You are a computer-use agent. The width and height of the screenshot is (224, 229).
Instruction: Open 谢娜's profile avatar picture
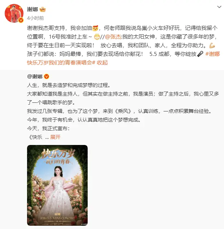(14, 13)
